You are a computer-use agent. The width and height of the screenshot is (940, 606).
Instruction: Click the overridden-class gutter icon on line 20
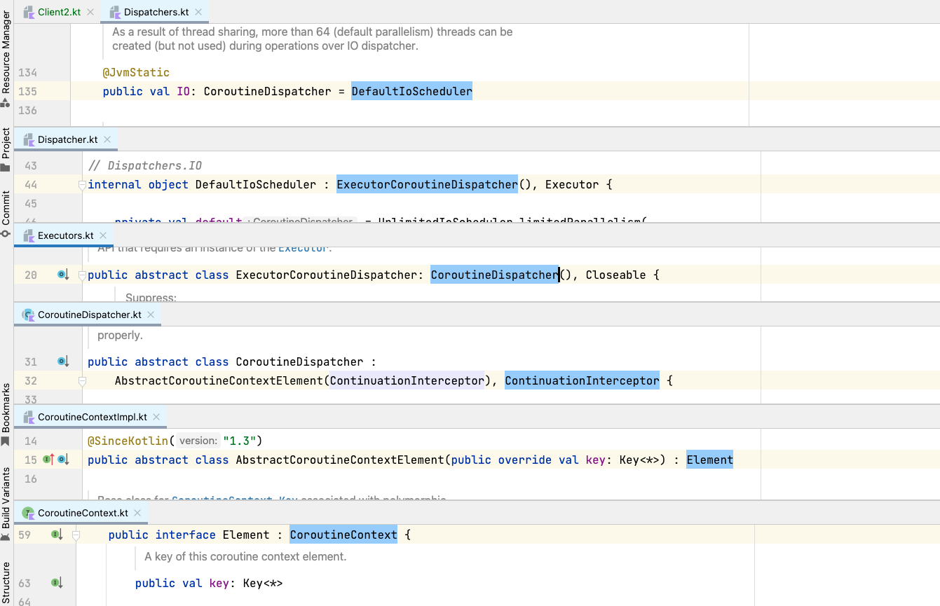tap(63, 275)
